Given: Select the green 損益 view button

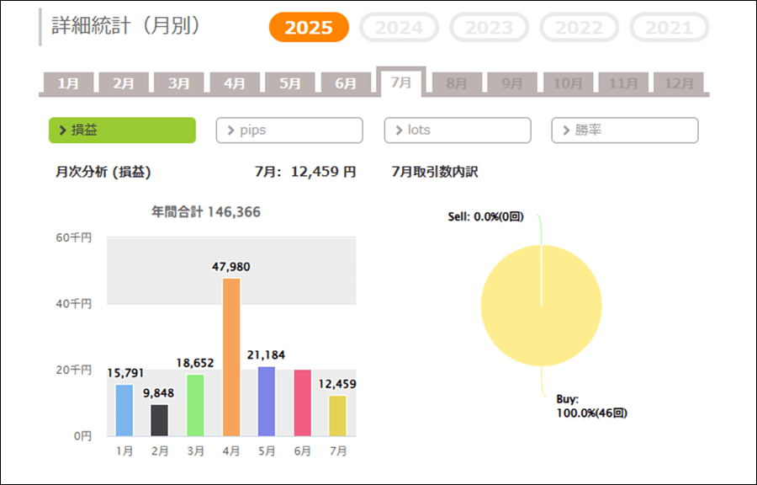Looking at the screenshot, I should [x=122, y=130].
